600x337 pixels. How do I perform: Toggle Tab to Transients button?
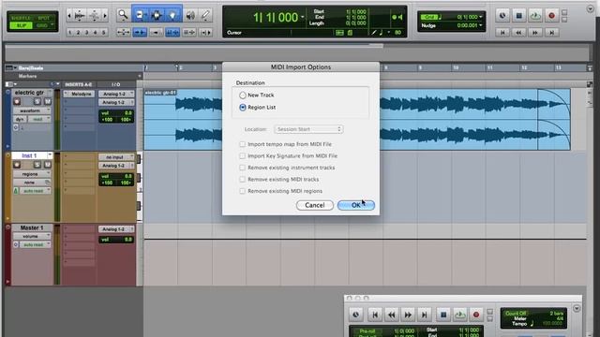point(140,33)
